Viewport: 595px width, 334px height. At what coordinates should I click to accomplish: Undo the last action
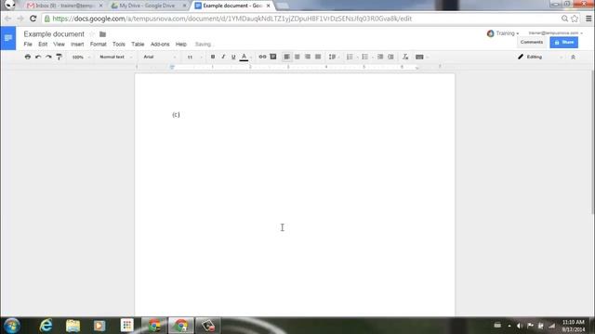(38, 57)
